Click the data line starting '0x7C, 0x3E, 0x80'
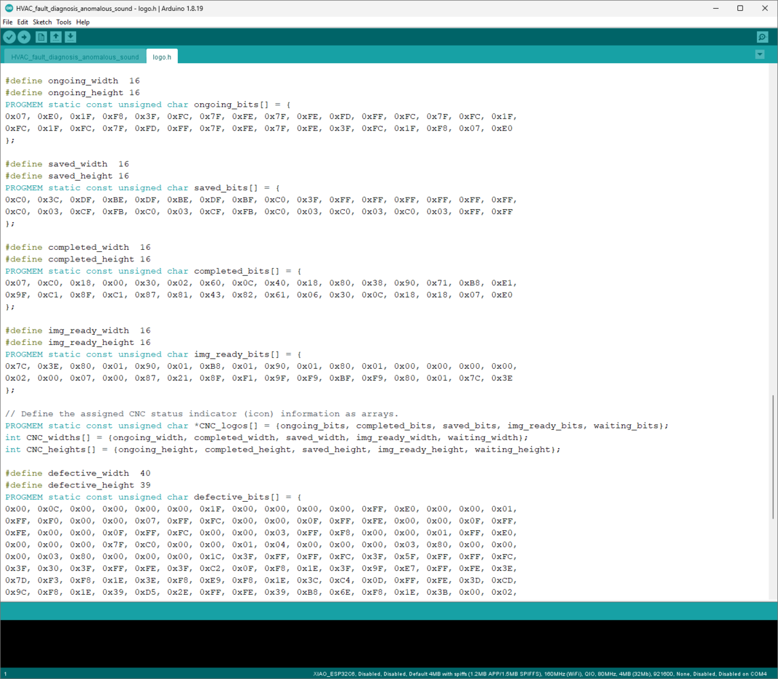Viewport: 778px width, 679px height. pos(261,366)
